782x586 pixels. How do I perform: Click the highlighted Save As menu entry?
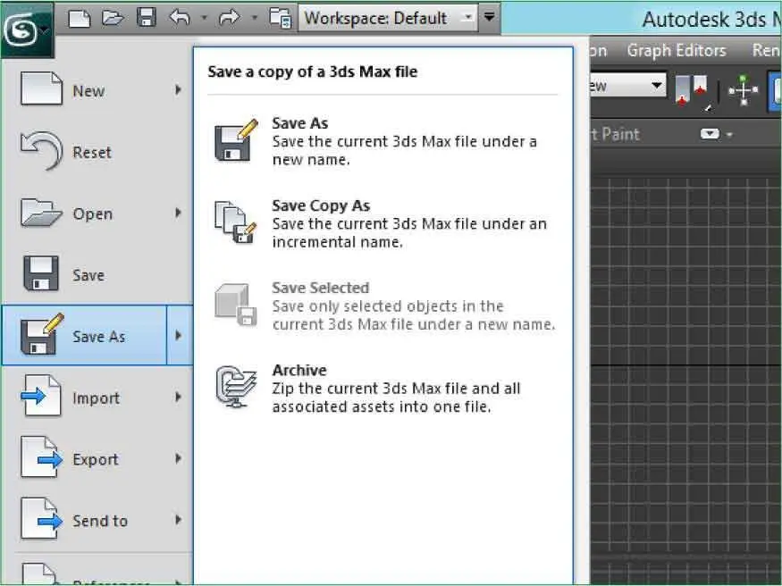pyautogui.click(x=84, y=335)
